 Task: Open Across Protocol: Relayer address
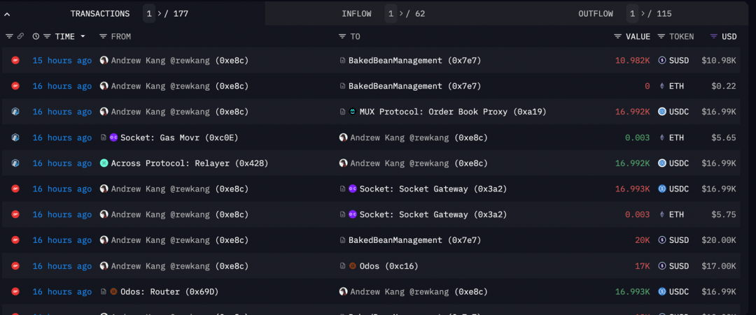189,163
